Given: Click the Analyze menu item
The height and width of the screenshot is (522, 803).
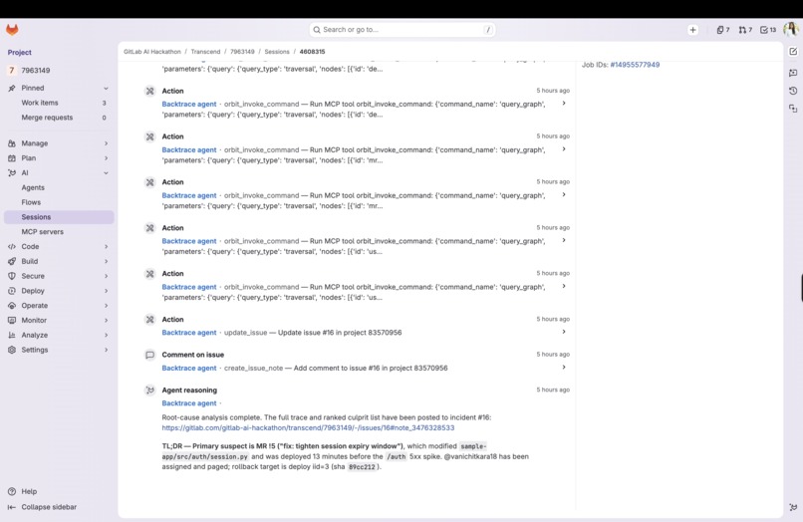Looking at the screenshot, I should 59,335.
